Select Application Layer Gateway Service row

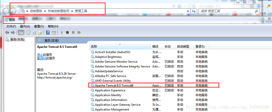point(150,105)
